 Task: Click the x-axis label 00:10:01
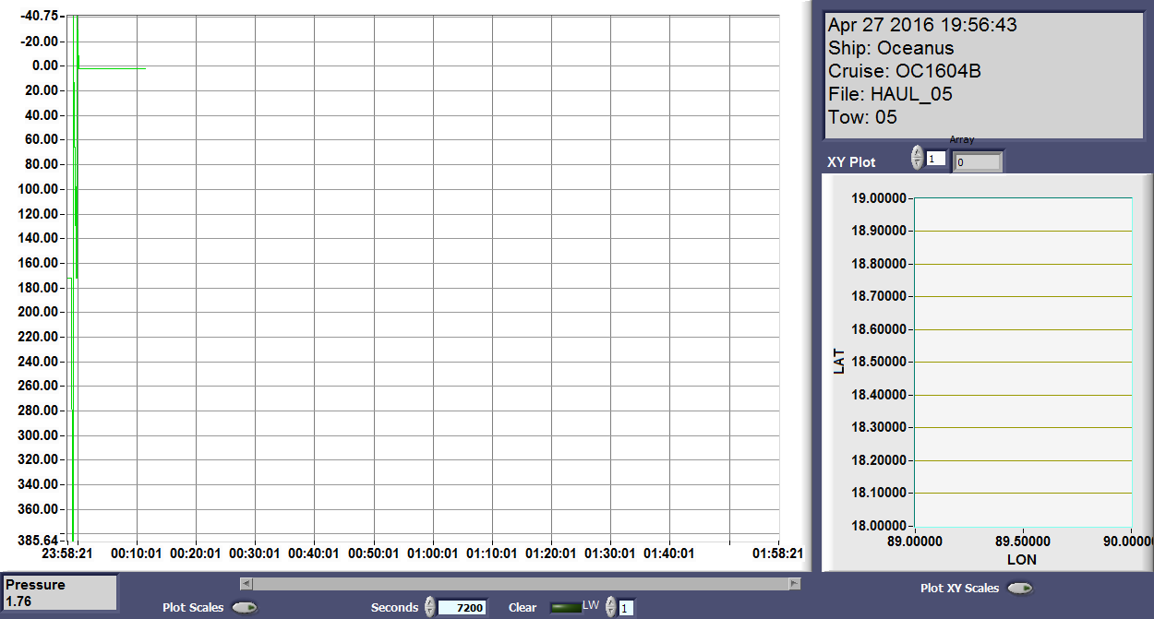(x=137, y=554)
